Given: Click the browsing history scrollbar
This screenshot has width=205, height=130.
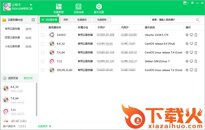Looking at the screenshot, I should (x=37, y=99).
